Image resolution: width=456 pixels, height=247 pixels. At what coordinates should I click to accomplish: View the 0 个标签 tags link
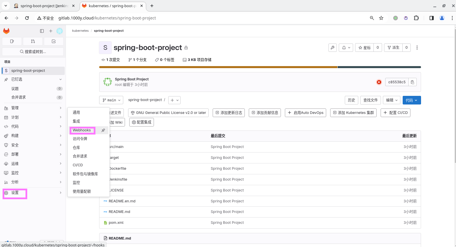(165, 60)
